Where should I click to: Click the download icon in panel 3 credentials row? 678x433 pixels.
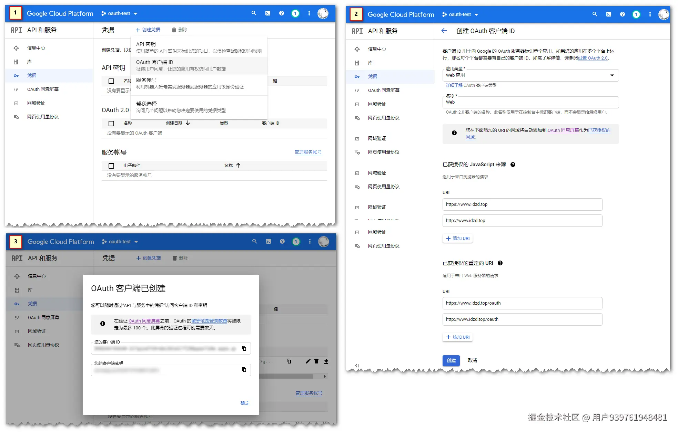pyautogui.click(x=326, y=361)
